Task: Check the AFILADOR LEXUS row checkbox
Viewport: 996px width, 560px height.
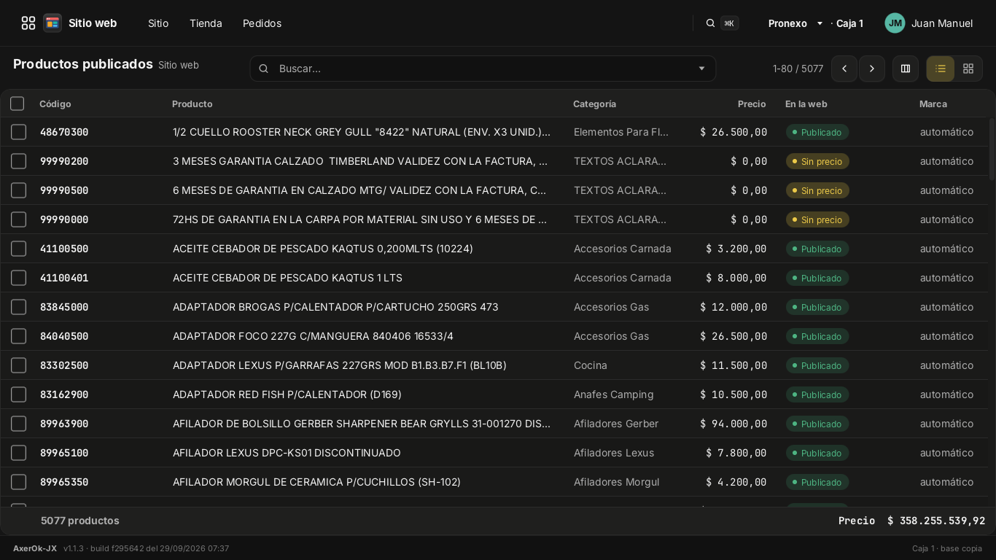Action: 19,453
